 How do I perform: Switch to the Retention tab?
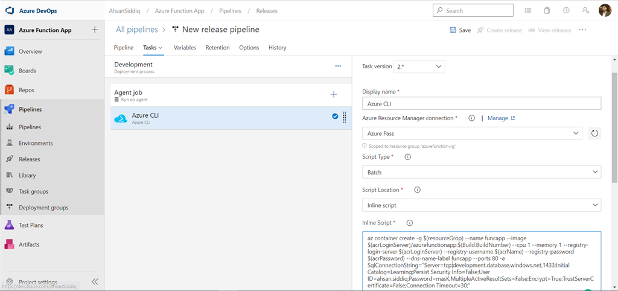[217, 48]
